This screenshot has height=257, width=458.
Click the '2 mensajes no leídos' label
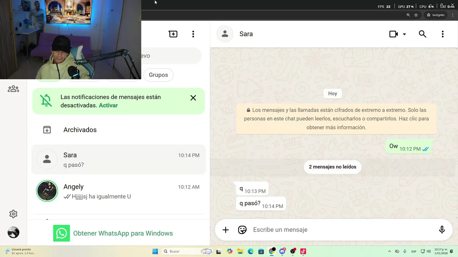(x=332, y=167)
